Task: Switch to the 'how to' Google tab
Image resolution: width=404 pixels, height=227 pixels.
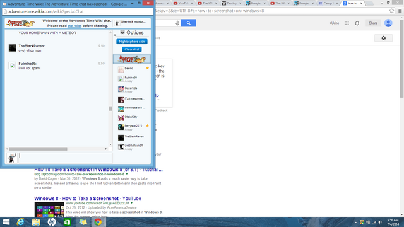Action: (x=352, y=3)
